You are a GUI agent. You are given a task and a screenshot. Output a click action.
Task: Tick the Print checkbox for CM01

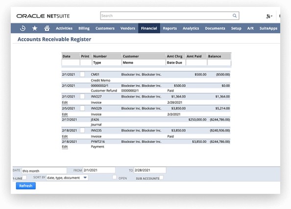pos(82,74)
